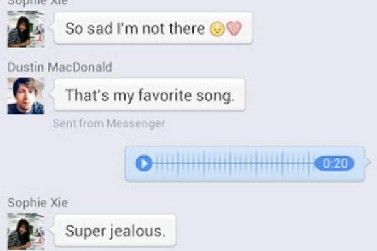Click the cut-off Sophie Xie name at top
Screen dimensions: 377x251
coord(38,3)
